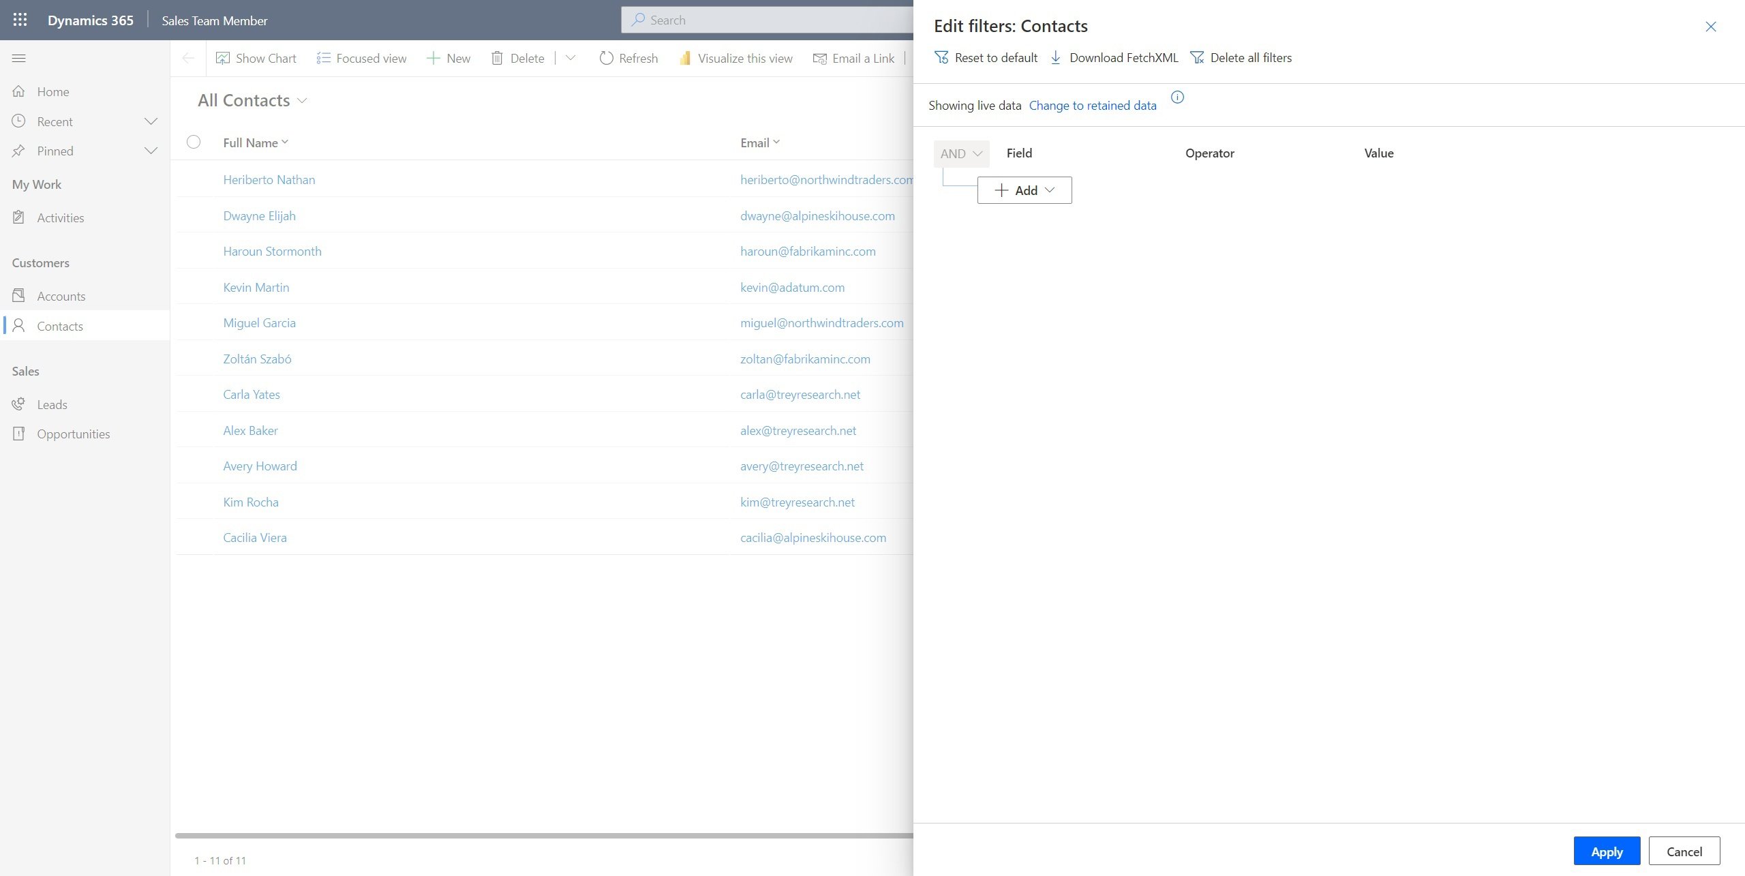Click New contact command
This screenshot has height=876, width=1745.
(449, 59)
